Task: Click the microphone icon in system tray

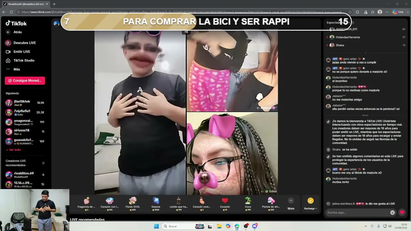Action: 379,226
